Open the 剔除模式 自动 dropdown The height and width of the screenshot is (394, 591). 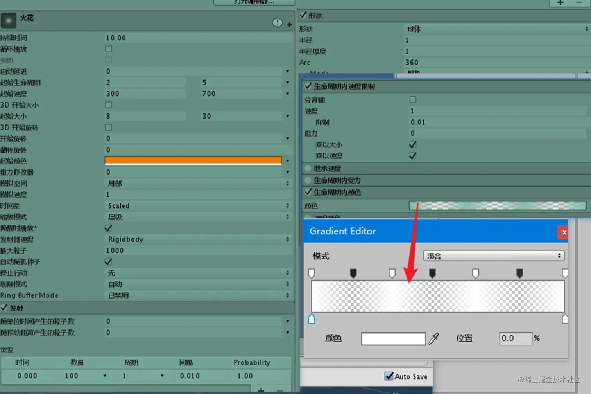point(199,284)
